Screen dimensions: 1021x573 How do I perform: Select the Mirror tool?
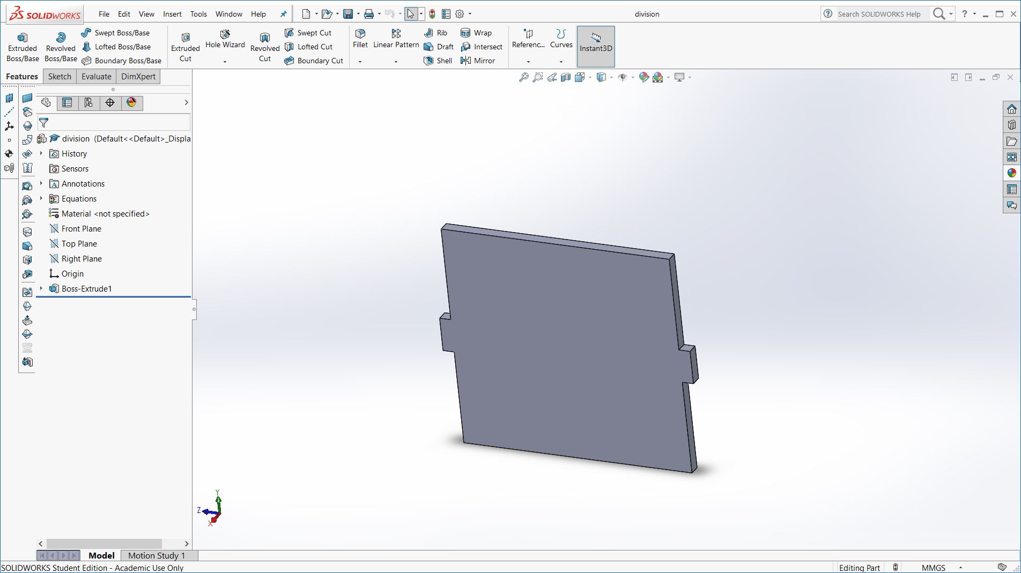(x=478, y=61)
